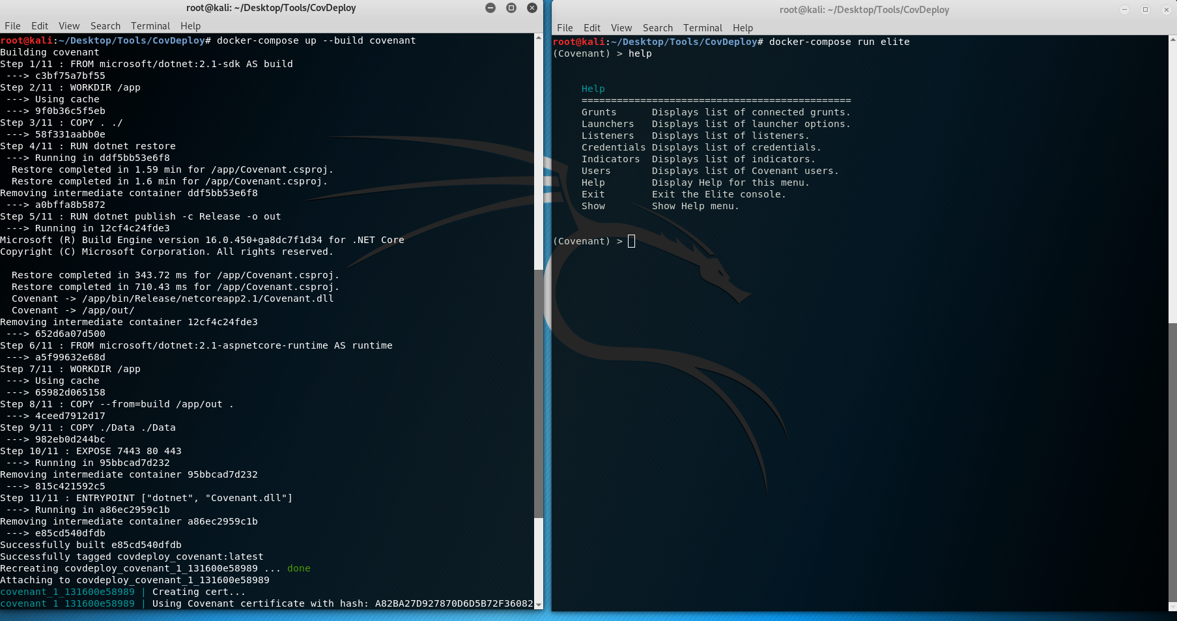Click 'Attaching to covdeploy_covenant_1_131600e58989' line
The height and width of the screenshot is (621, 1177).
(135, 580)
